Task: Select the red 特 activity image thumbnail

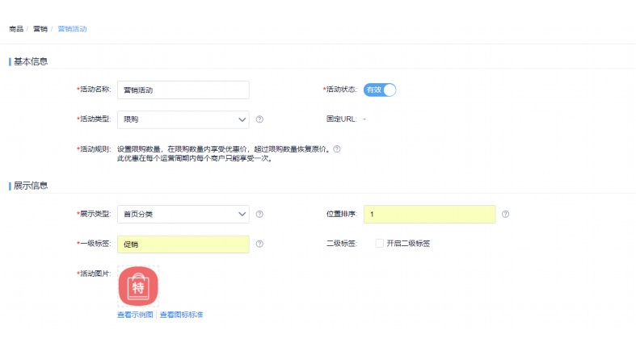Action: coord(138,286)
